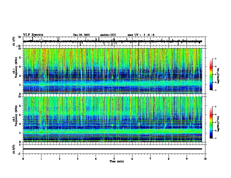Viewport: 231px width, 178px height.
Task: Click time axis tick label "3"
Action: click(78, 159)
